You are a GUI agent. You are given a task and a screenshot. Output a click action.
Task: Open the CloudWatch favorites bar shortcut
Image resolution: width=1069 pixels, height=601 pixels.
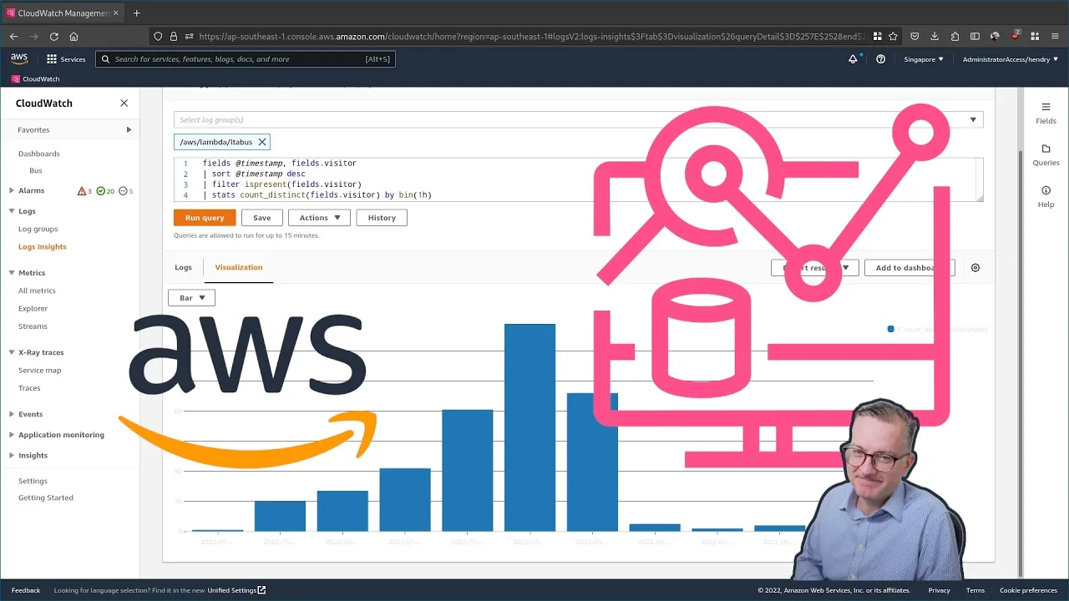(x=35, y=78)
